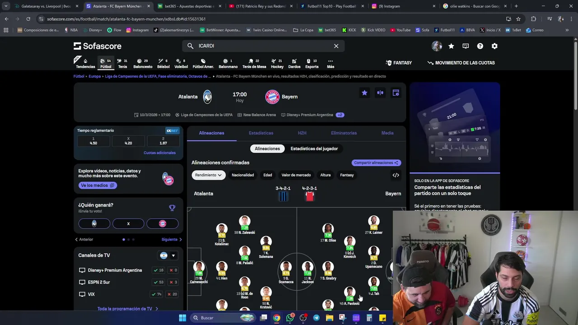Viewport: 578px width, 325px height.
Task: Click the Sofascore search field
Action: (263, 46)
